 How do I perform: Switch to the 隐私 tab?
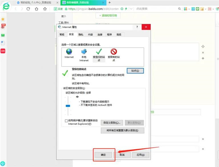click(x=80, y=34)
